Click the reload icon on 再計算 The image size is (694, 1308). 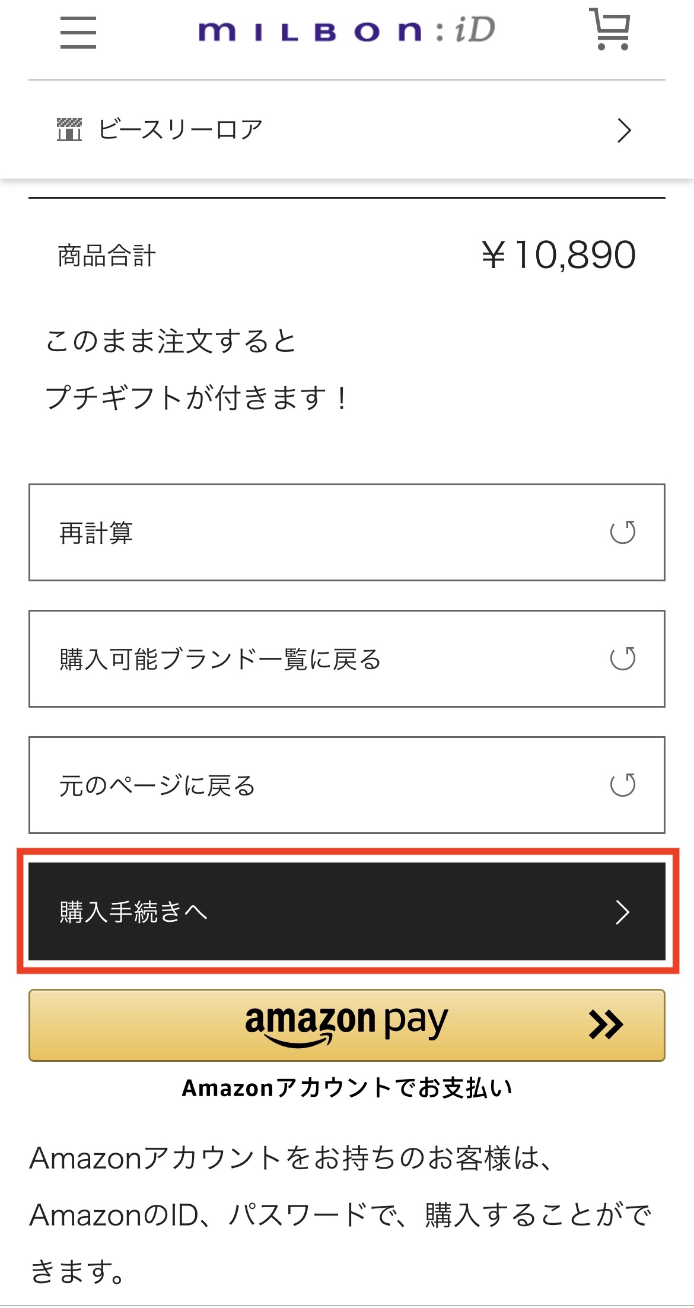click(623, 532)
